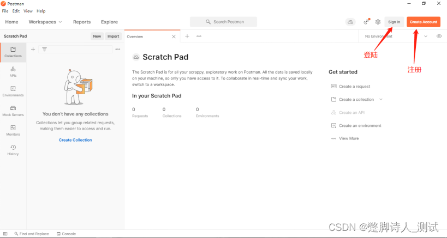This screenshot has width=447, height=238.
Task: Click the Get started heading
Action: tap(343, 72)
